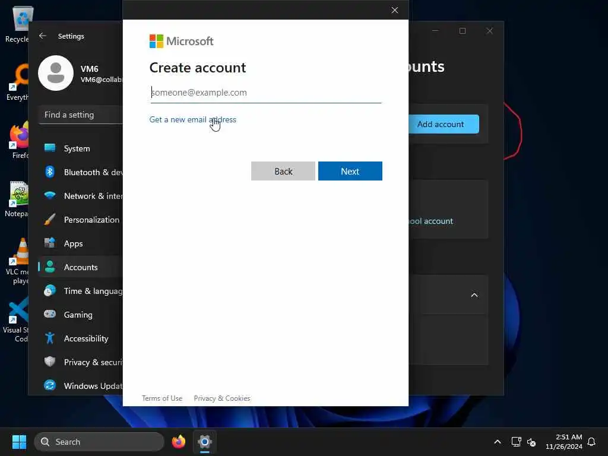Viewport: 608px width, 456px height.
Task: Click the System monitor icon in sidebar
Action: point(50,148)
